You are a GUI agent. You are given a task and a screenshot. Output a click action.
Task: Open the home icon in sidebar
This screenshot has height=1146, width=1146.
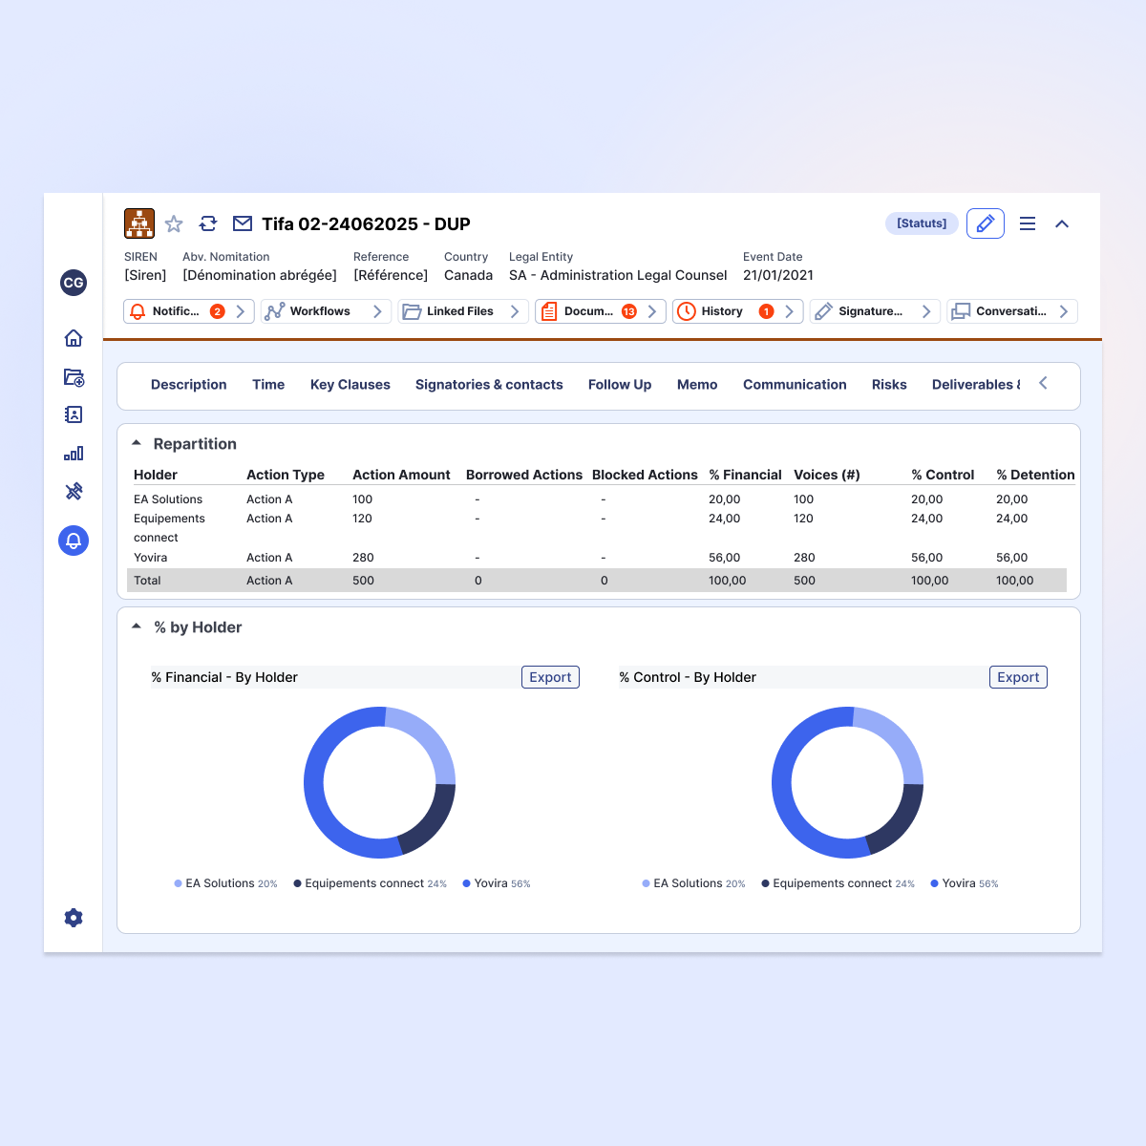pos(74,338)
